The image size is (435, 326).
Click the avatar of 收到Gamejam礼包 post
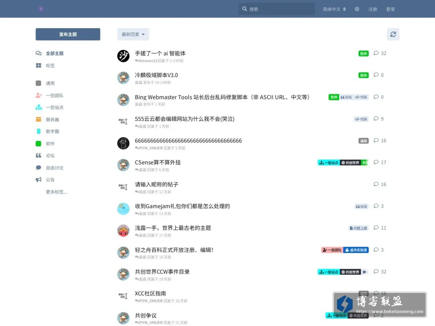tap(123, 209)
